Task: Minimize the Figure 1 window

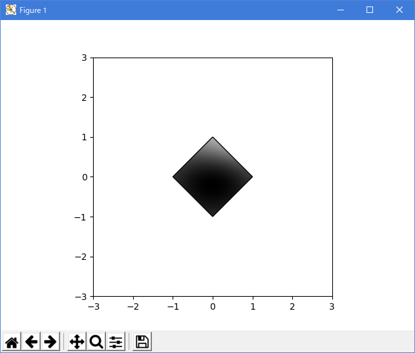Action: [x=341, y=10]
